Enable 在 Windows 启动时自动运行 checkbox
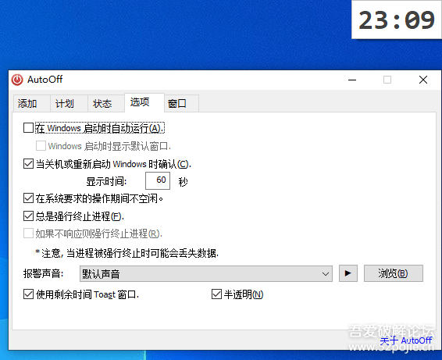The width and height of the screenshot is (442, 360). tap(28, 128)
